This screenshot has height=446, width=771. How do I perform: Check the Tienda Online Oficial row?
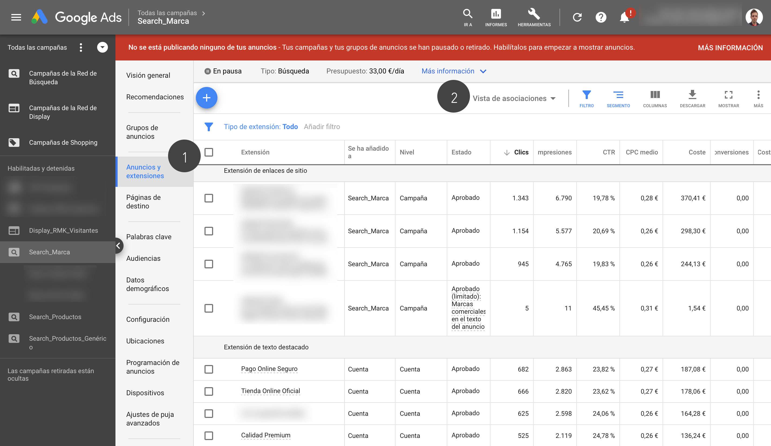coord(209,391)
